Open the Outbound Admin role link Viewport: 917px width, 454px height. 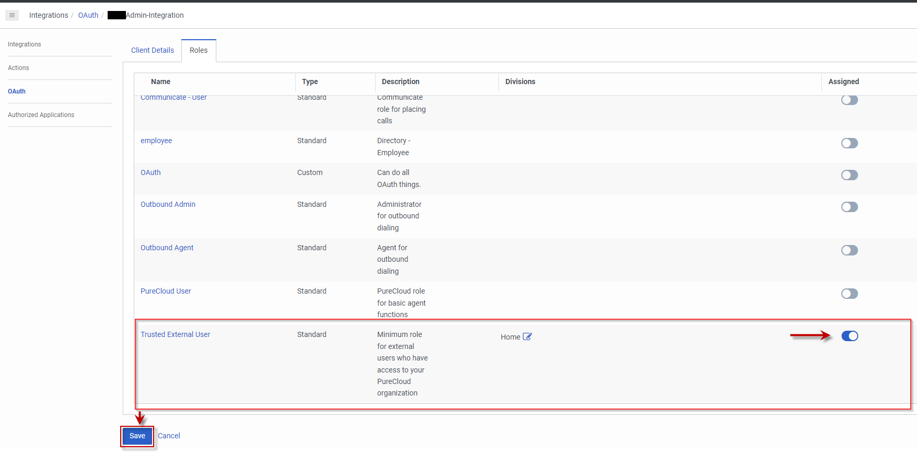pyautogui.click(x=168, y=204)
